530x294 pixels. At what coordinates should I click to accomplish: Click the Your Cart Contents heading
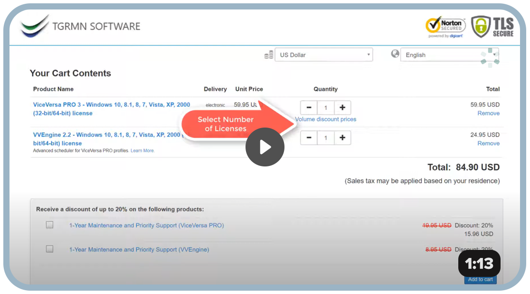pos(70,73)
